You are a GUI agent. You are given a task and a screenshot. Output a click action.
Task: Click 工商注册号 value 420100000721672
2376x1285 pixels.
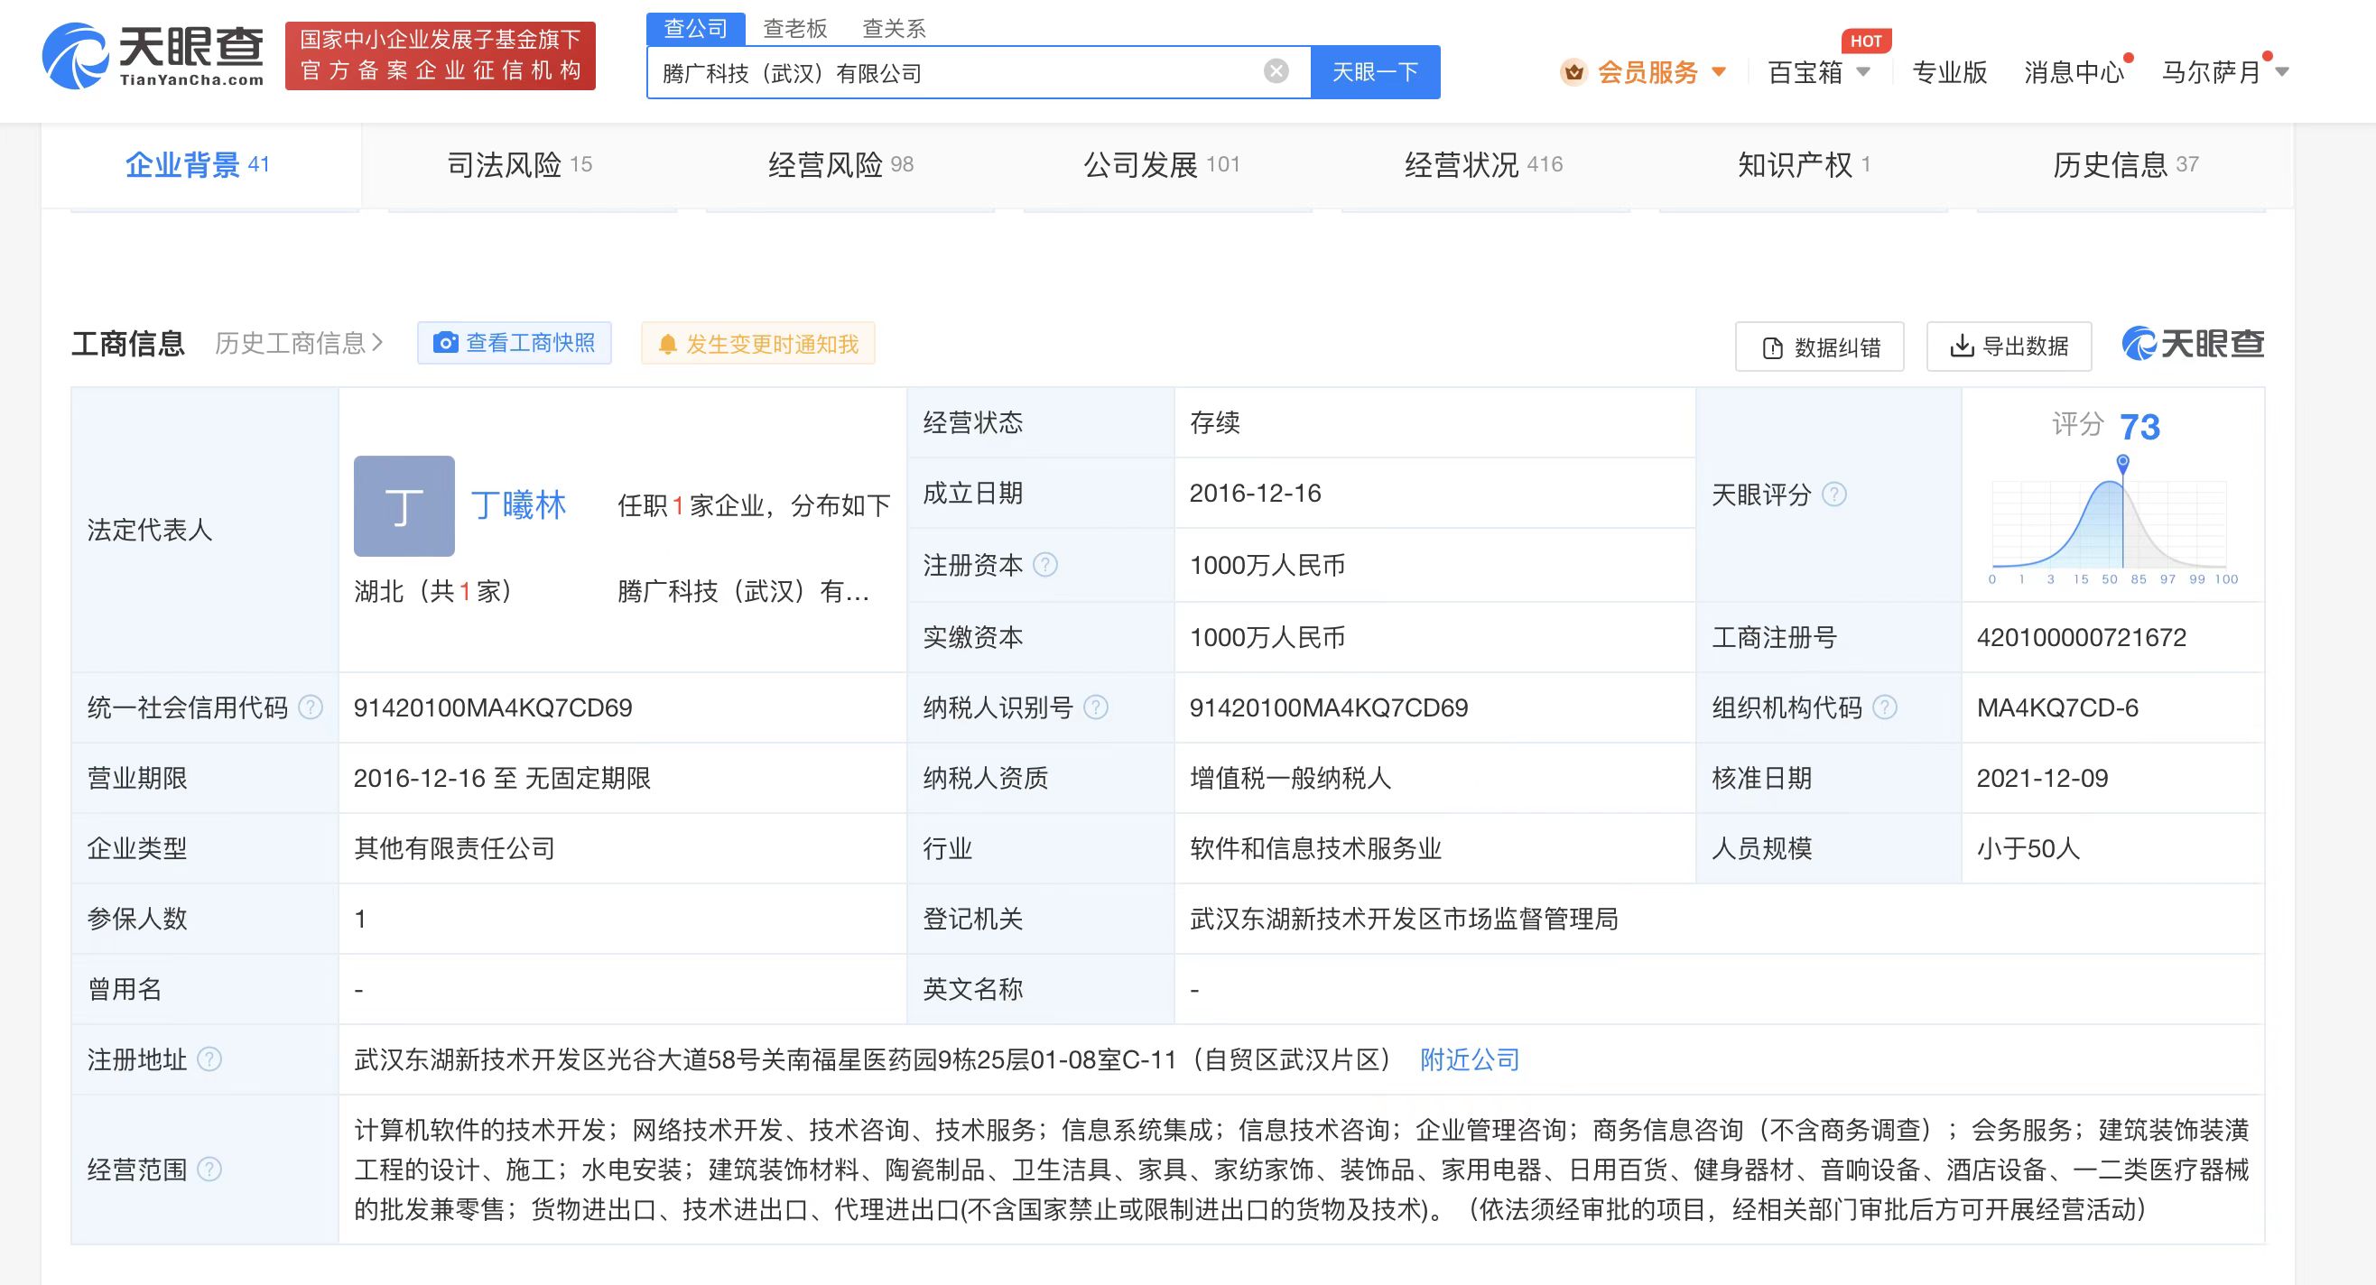pos(2081,637)
